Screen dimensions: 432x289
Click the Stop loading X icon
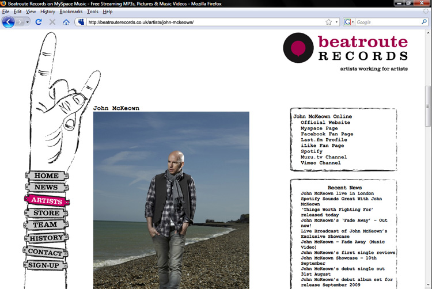tap(52, 22)
